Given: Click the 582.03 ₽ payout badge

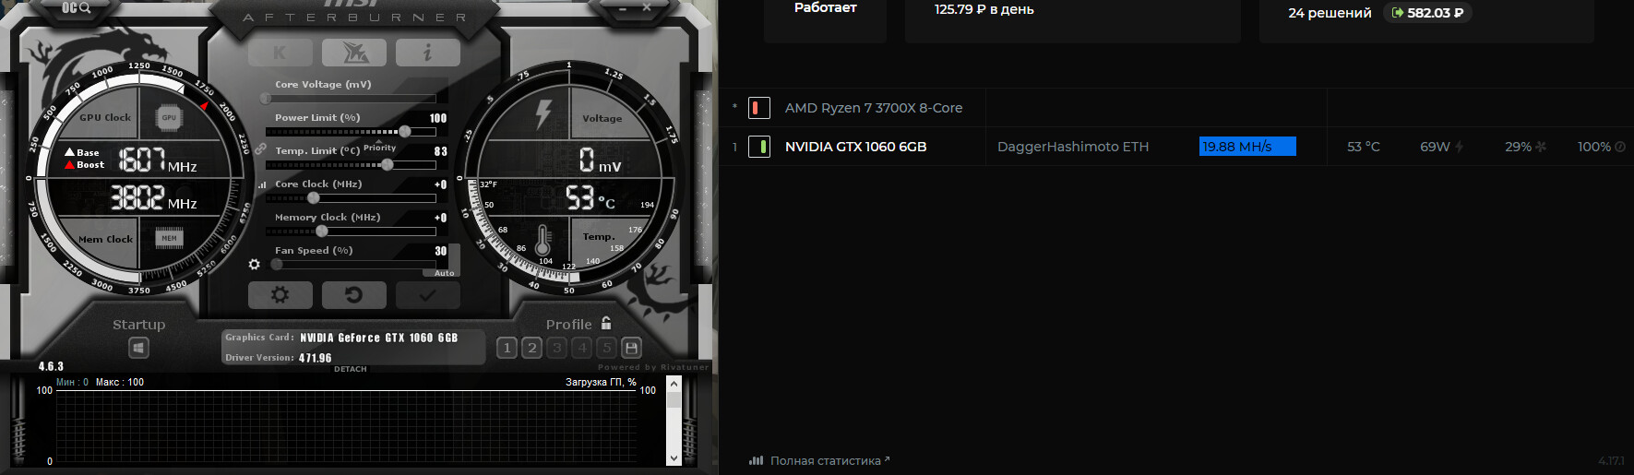Looking at the screenshot, I should 1427,13.
